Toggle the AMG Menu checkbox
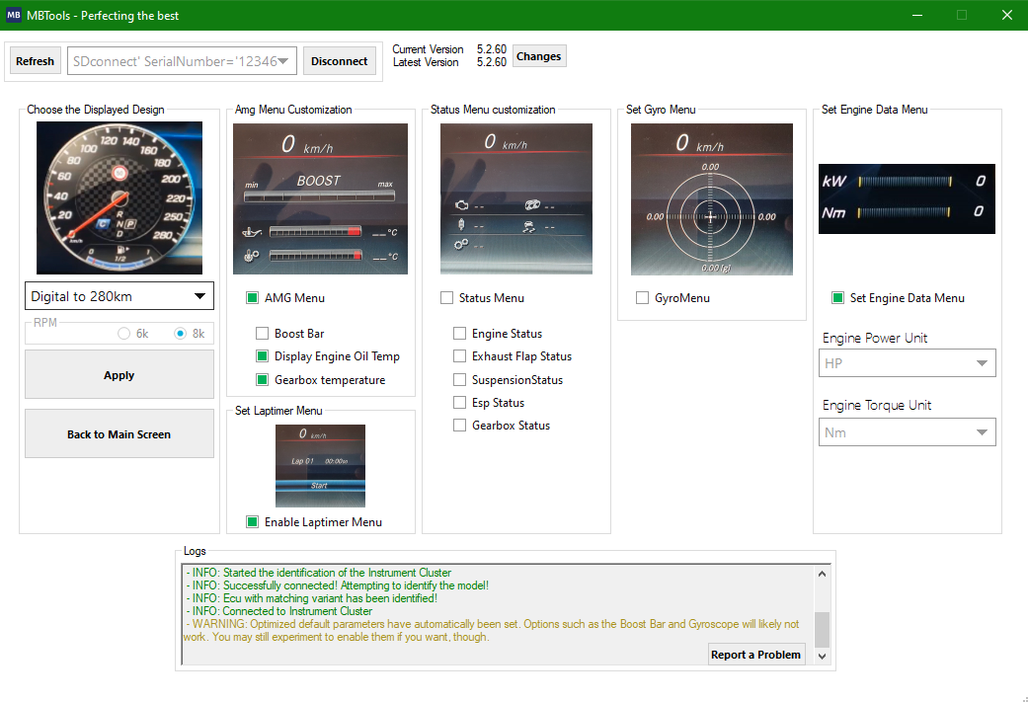The image size is (1028, 702). (253, 298)
